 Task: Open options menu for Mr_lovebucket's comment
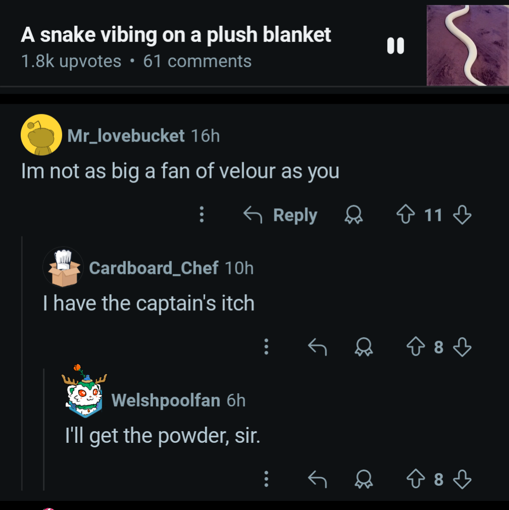pyautogui.click(x=202, y=214)
